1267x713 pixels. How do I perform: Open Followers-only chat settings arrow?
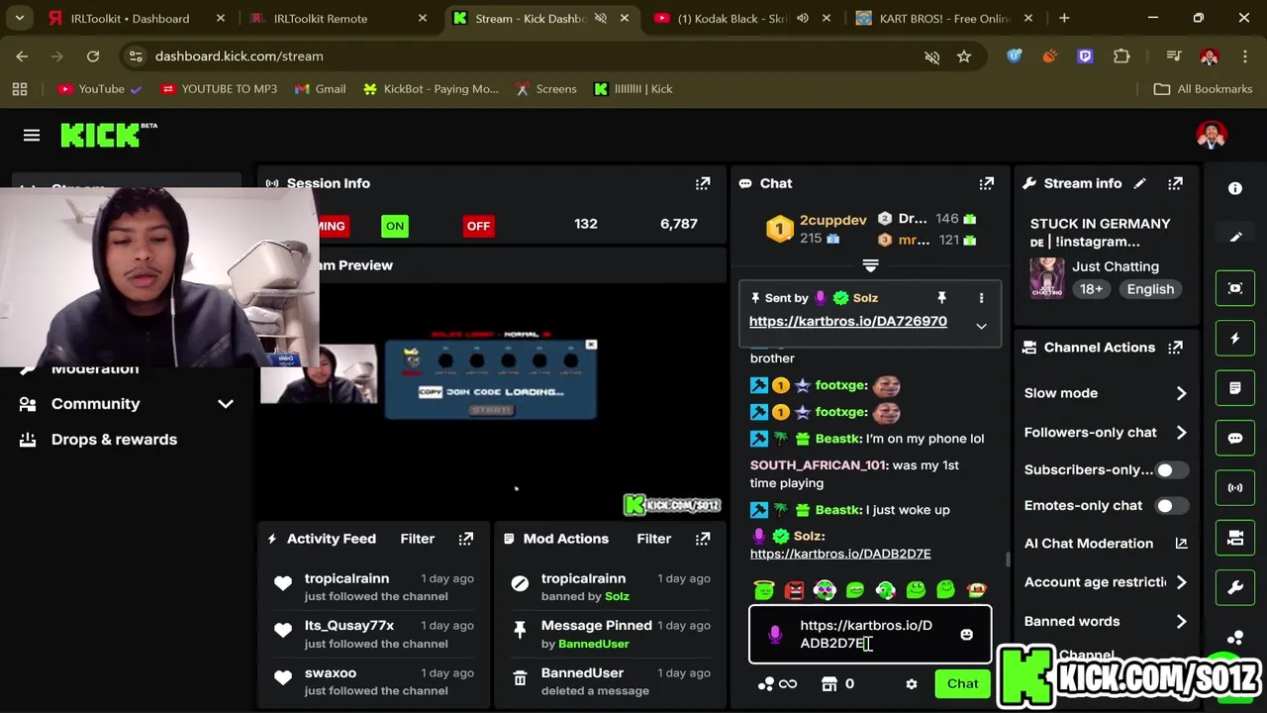[x=1181, y=433]
